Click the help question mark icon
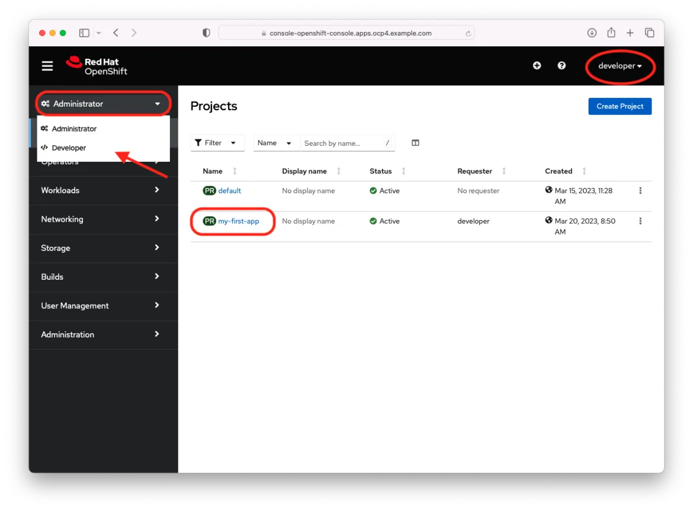Viewport: 693px width, 511px height. tap(562, 65)
